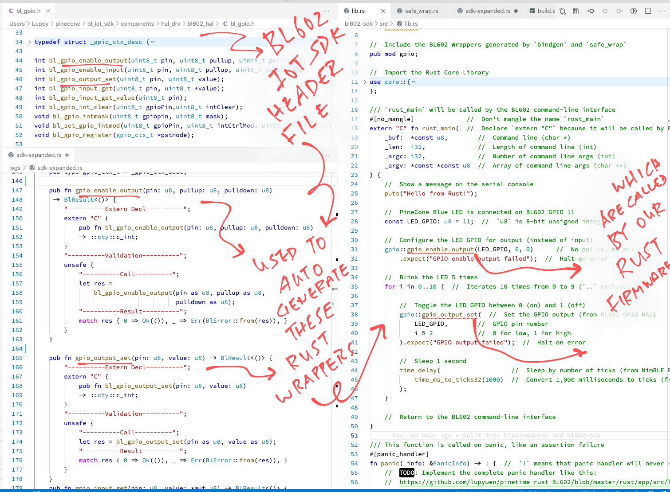Open the components breadcrumb in bl_gpio.h path

pyautogui.click(x=138, y=23)
